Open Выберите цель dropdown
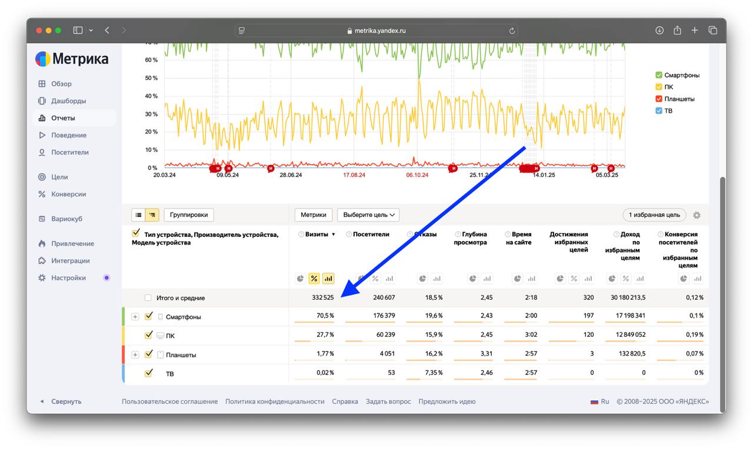This screenshot has height=449, width=753. (368, 215)
